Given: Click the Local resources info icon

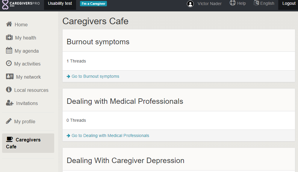Looking at the screenshot, I should tap(9, 90).
